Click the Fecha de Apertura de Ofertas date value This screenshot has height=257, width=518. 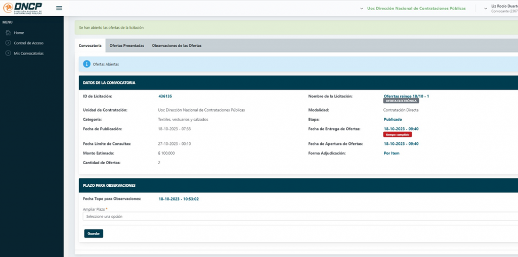[401, 143]
